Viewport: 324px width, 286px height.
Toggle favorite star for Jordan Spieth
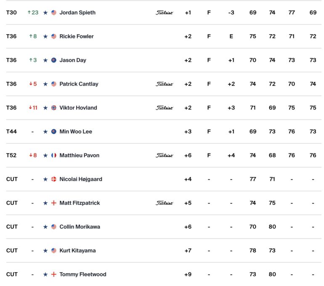tap(45, 13)
